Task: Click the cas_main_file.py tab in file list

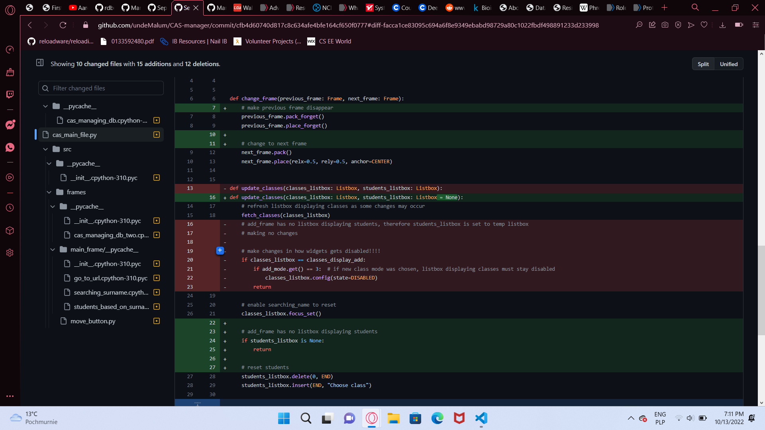Action: (x=75, y=135)
